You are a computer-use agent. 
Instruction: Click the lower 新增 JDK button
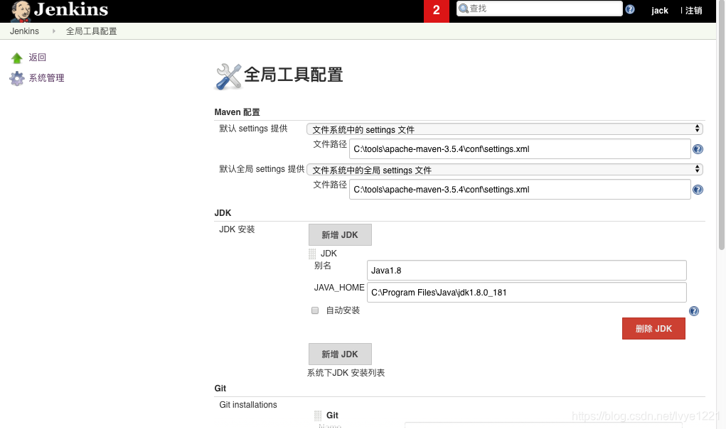click(x=340, y=354)
